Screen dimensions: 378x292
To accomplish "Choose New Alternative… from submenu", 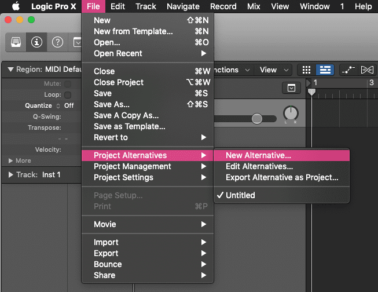I will [x=258, y=155].
